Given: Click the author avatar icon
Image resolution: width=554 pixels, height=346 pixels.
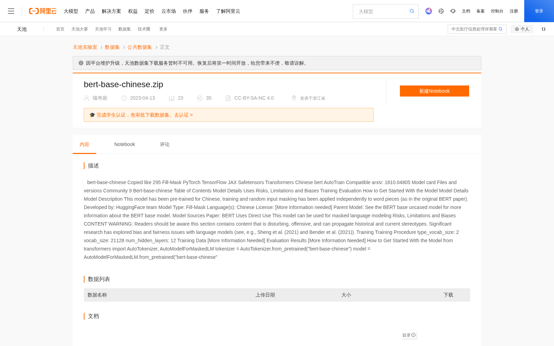Looking at the screenshot, I should [x=87, y=98].
